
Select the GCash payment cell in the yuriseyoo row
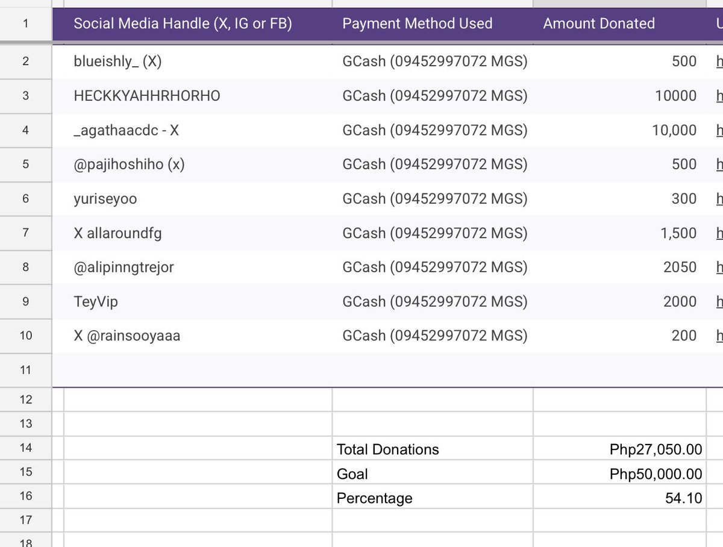click(x=433, y=199)
